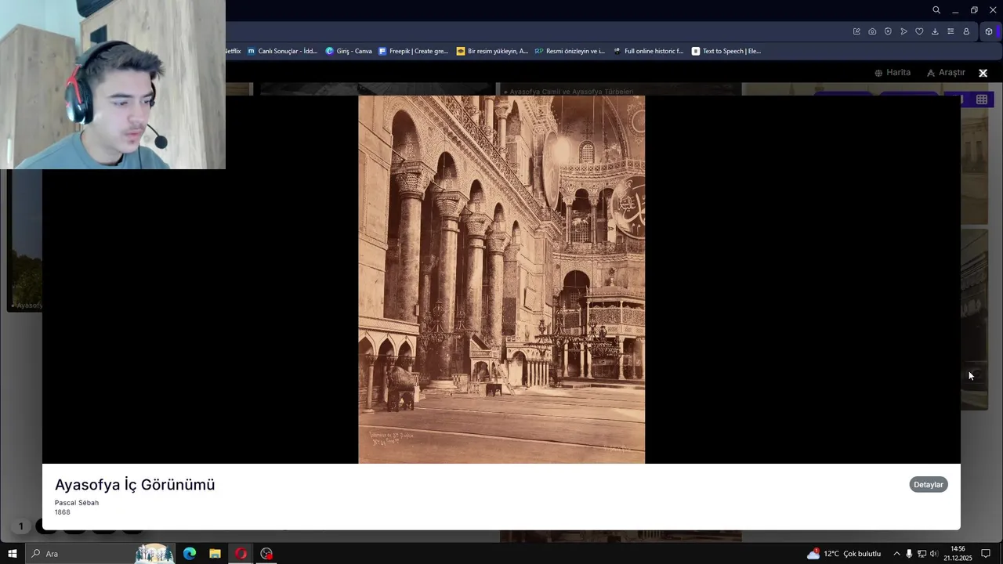The width and height of the screenshot is (1003, 564).
Task: Open File Explorer from taskbar
Action: point(215,554)
